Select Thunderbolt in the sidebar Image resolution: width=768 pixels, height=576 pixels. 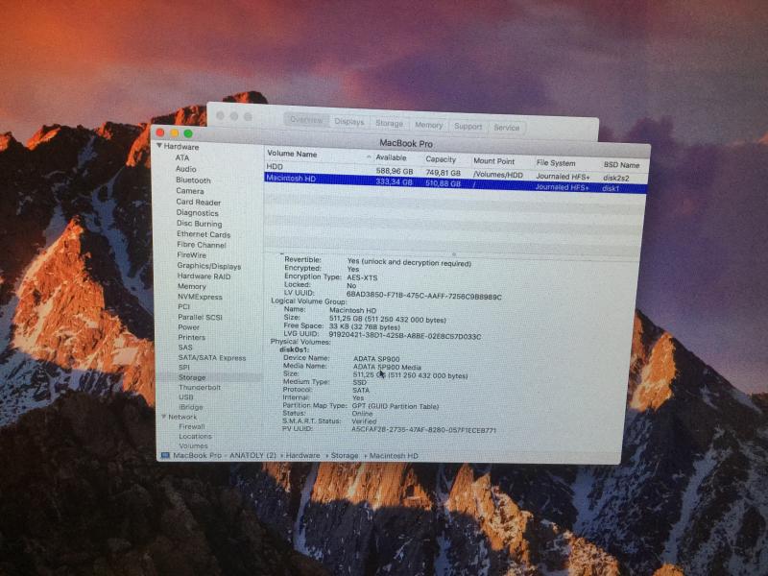coord(200,388)
